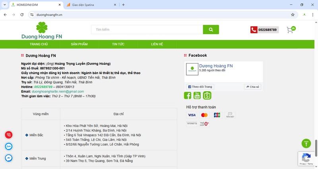Close the Giao diện Spatina tab
Viewport: 318px width, 169px height.
[115, 5]
